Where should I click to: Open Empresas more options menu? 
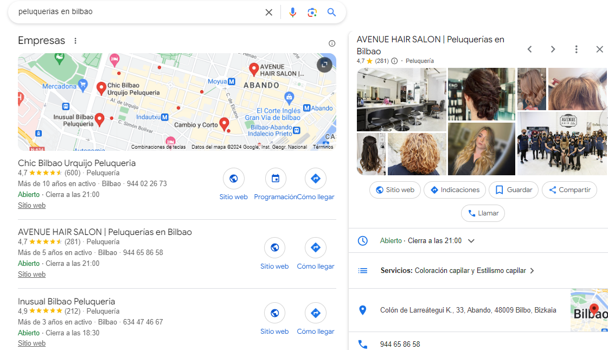point(75,41)
